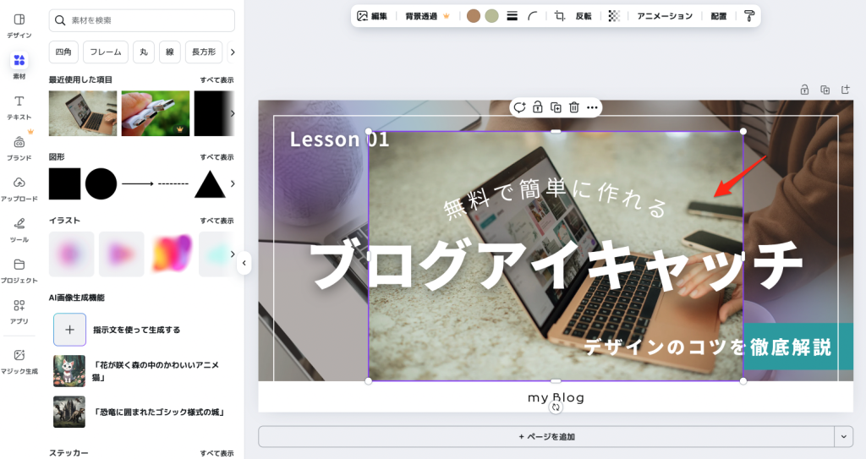This screenshot has height=459, width=866.
Task: Click すべて表示 next to 図形
Action: pyautogui.click(x=216, y=157)
